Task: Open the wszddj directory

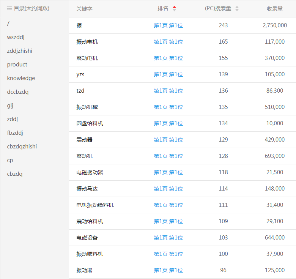Action: click(x=16, y=37)
